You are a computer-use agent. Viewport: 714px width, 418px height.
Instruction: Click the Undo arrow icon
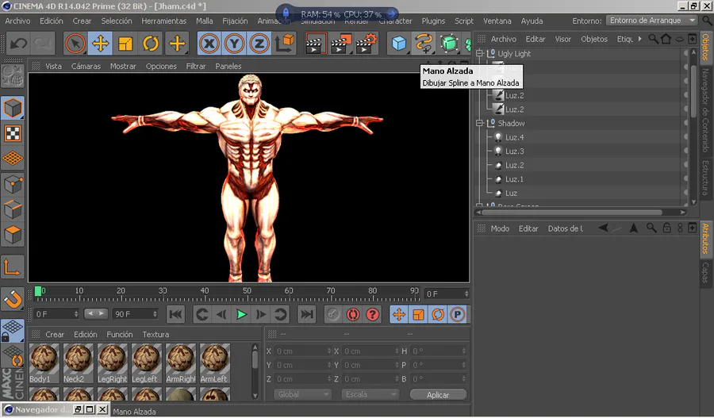18,44
